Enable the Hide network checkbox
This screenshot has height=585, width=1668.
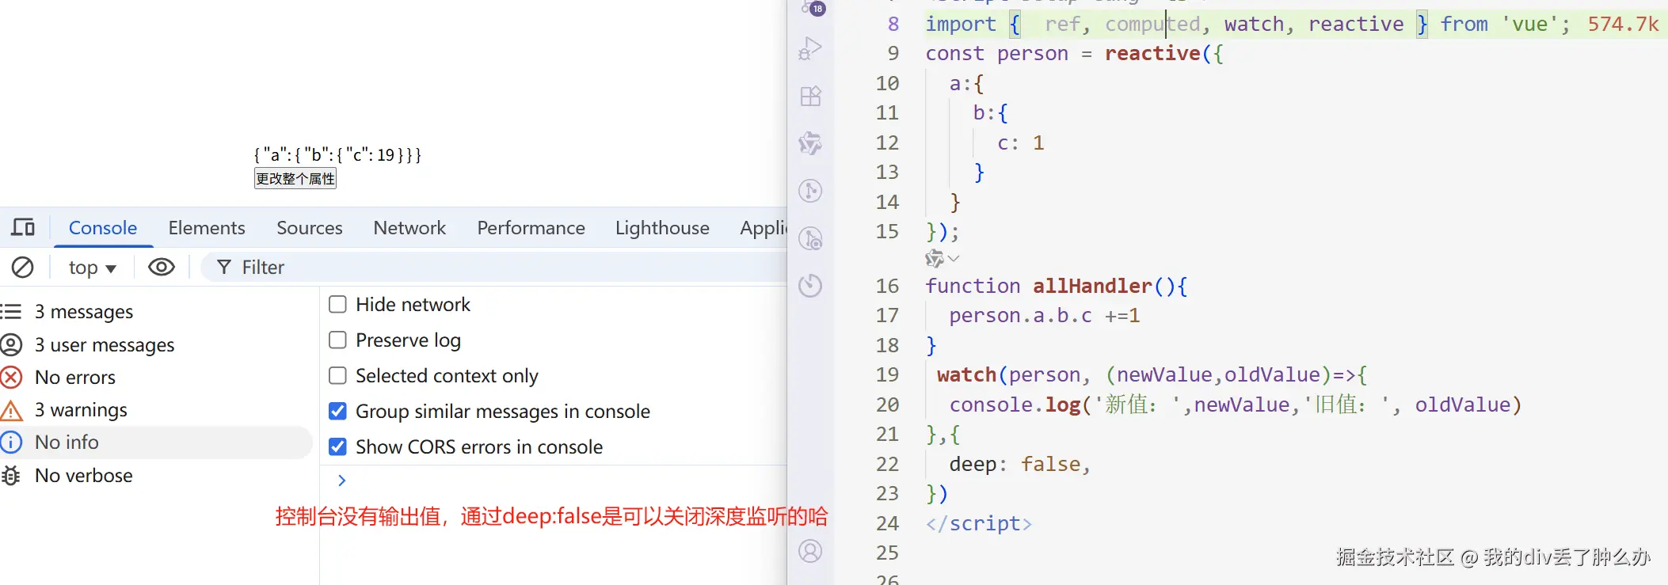click(x=337, y=305)
